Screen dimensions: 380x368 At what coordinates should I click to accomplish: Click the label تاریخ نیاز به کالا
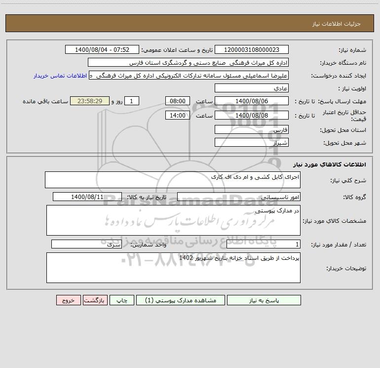pyautogui.click(x=147, y=197)
